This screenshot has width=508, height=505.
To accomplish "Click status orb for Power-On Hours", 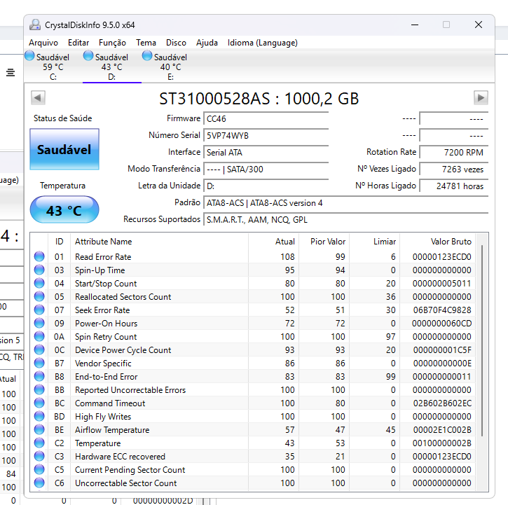I will [x=39, y=323].
